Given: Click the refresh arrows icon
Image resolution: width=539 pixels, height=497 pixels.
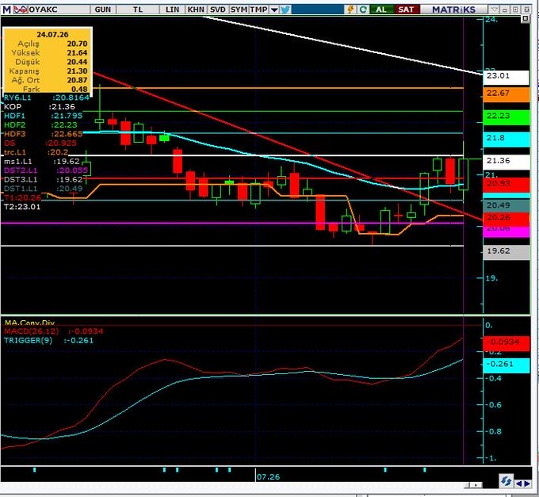Looking at the screenshot, I should click(x=506, y=481).
